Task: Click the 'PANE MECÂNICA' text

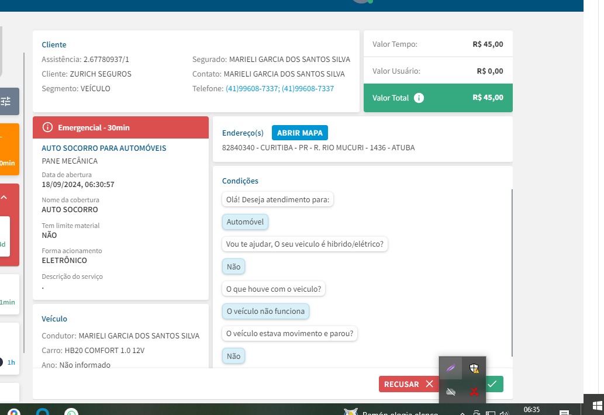Action: (x=70, y=161)
